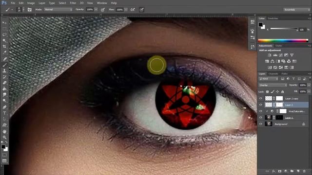Switch to the Channels tab
Image resolution: width=312 pixels, height=175 pixels.
click(273, 74)
